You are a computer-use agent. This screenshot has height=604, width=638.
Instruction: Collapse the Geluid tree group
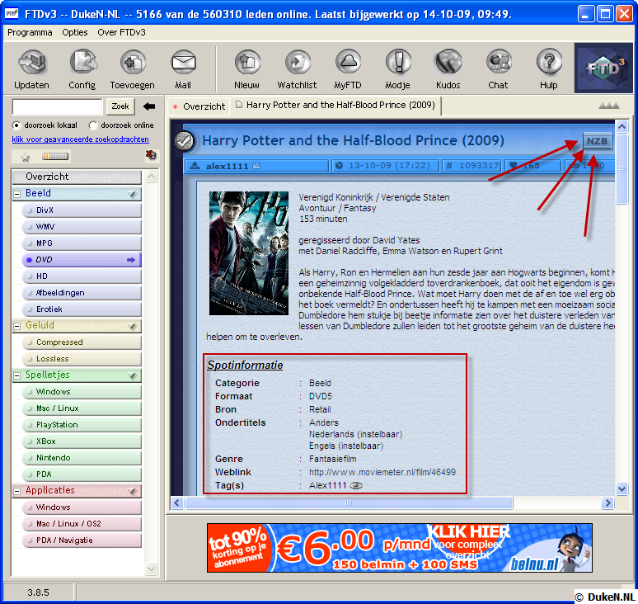coord(17,326)
